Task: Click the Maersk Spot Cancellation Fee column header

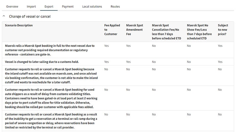Action: click(167, 32)
